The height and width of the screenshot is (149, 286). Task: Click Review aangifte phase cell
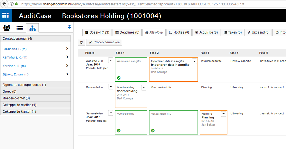tap(241, 61)
